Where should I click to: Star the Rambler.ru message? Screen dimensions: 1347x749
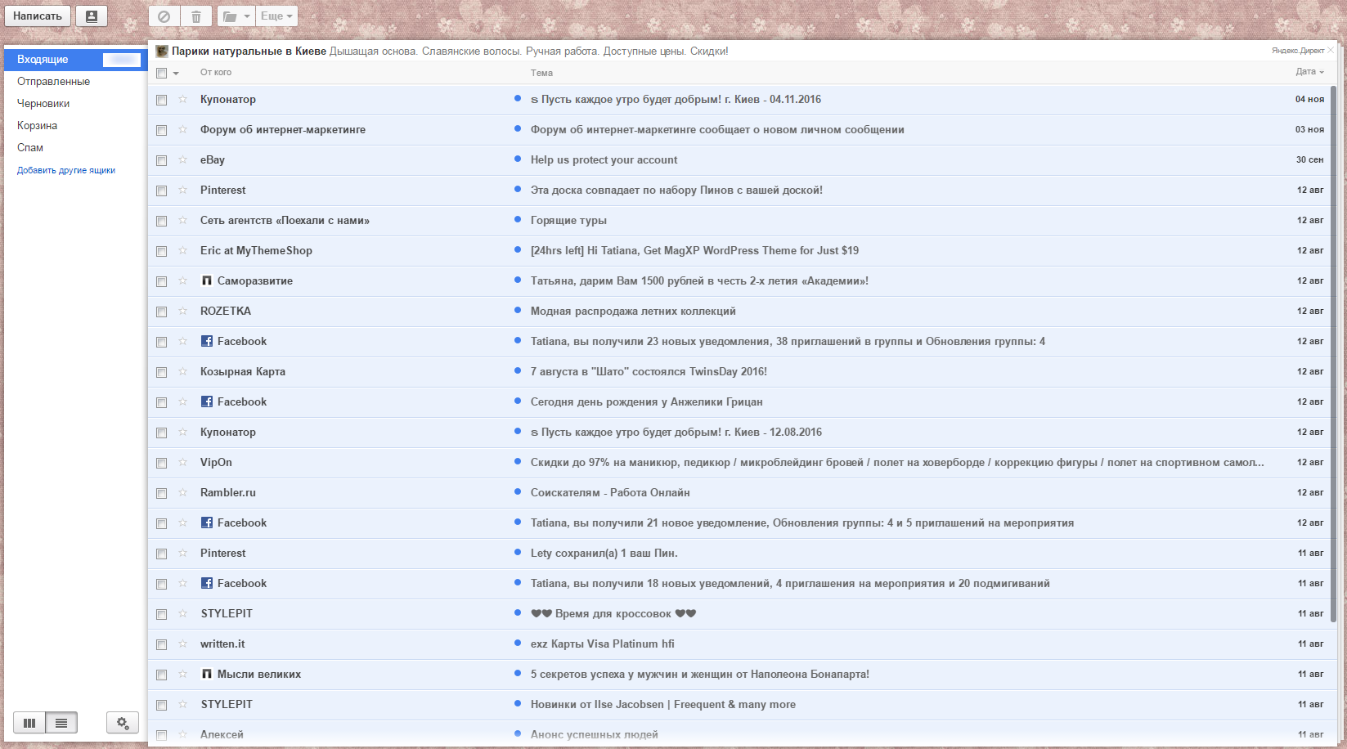point(182,492)
